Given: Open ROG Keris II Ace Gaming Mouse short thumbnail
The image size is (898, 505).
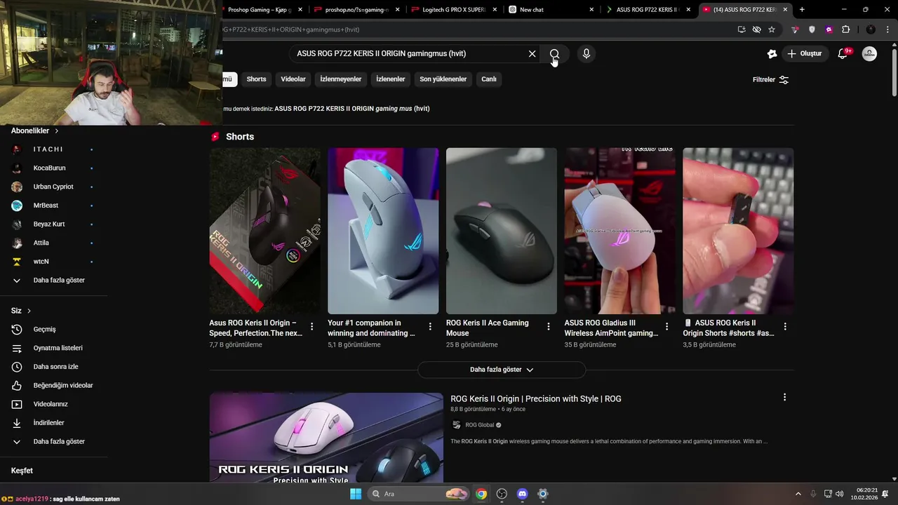Looking at the screenshot, I should tap(502, 231).
